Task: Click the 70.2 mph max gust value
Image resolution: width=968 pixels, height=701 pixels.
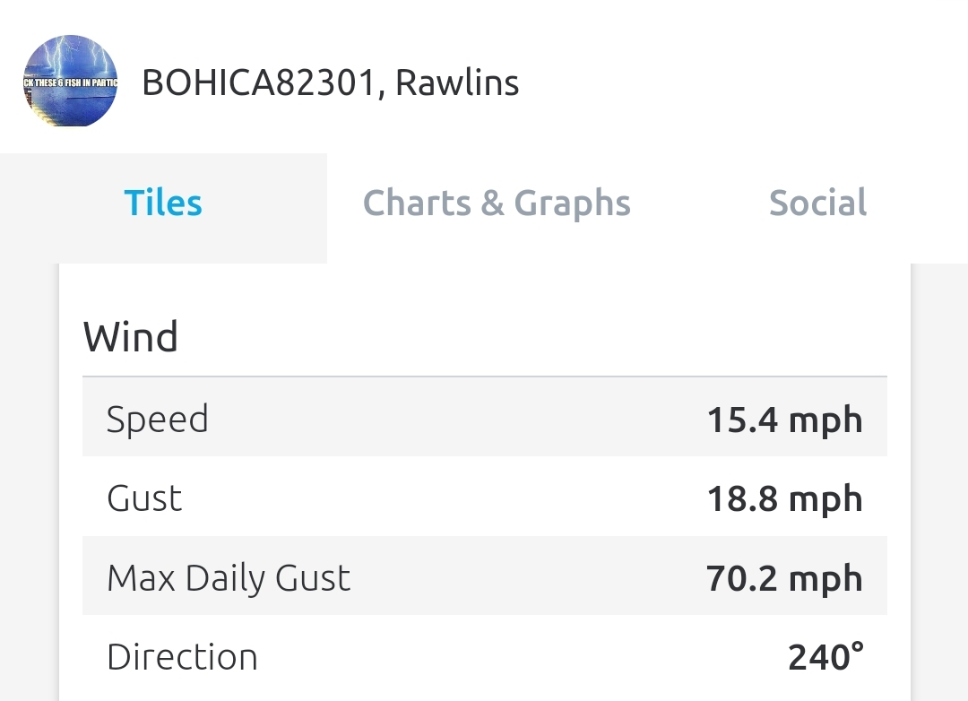Action: click(784, 578)
